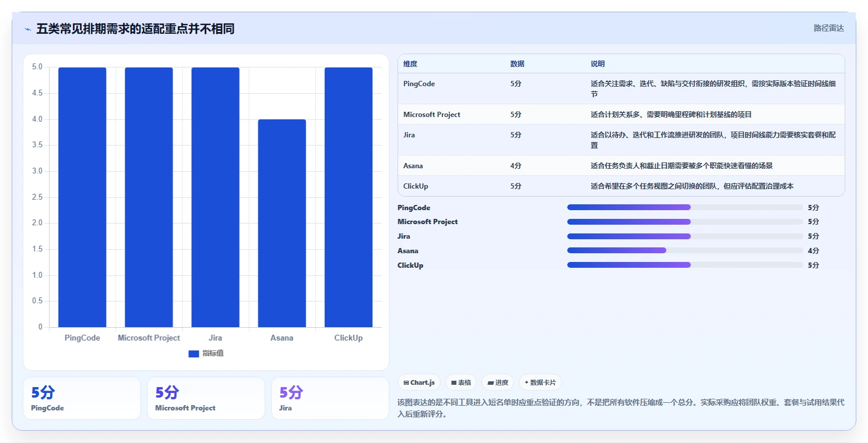Viewport: 868px width, 443px height.
Task: Open the Microsoft Project 5分 stat card
Action: 206,398
